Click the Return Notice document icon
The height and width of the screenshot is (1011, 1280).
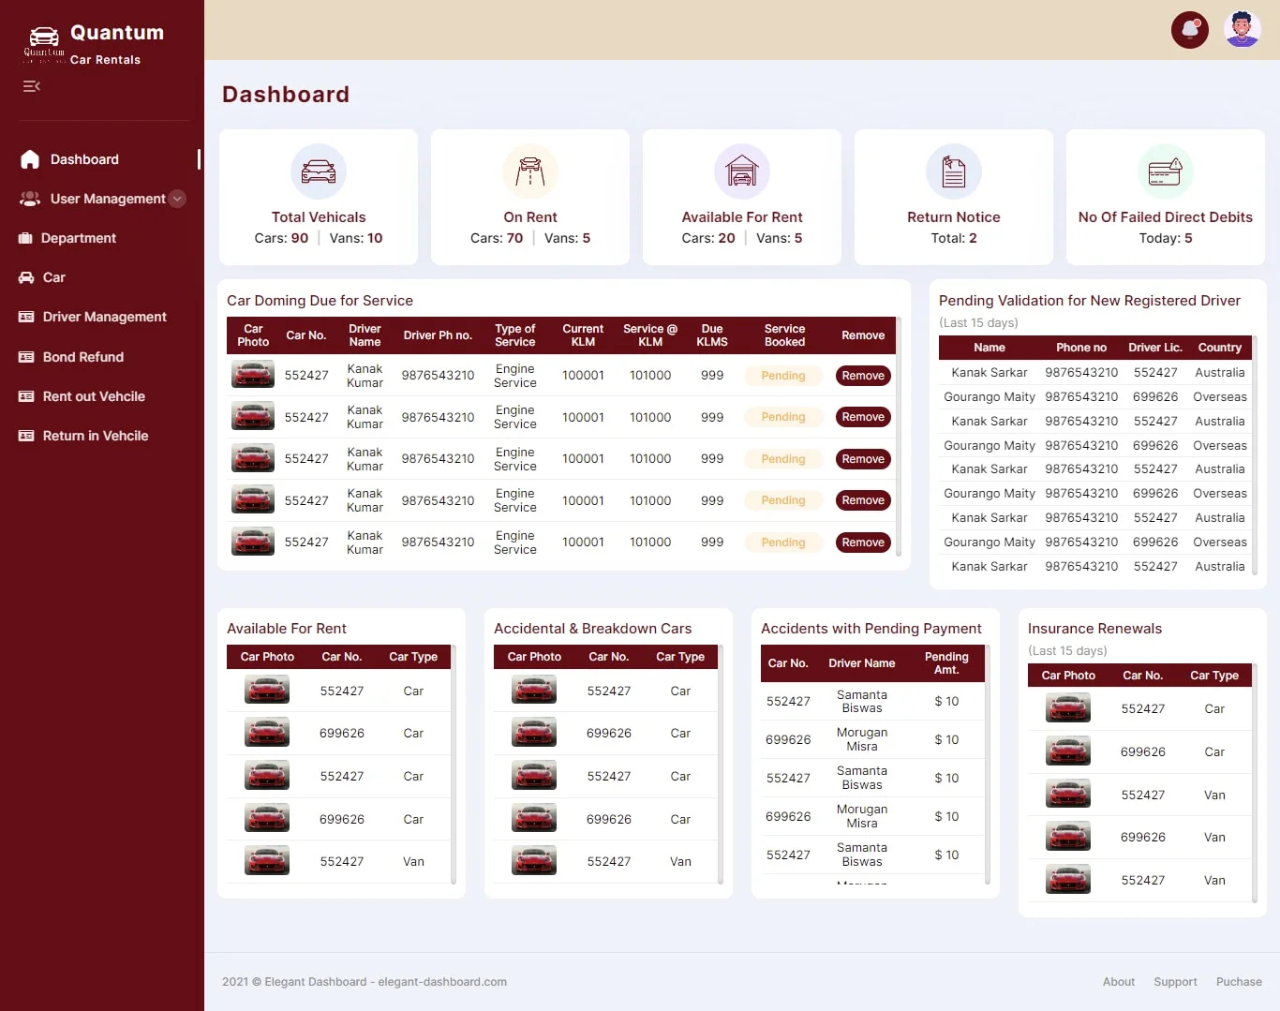click(954, 171)
